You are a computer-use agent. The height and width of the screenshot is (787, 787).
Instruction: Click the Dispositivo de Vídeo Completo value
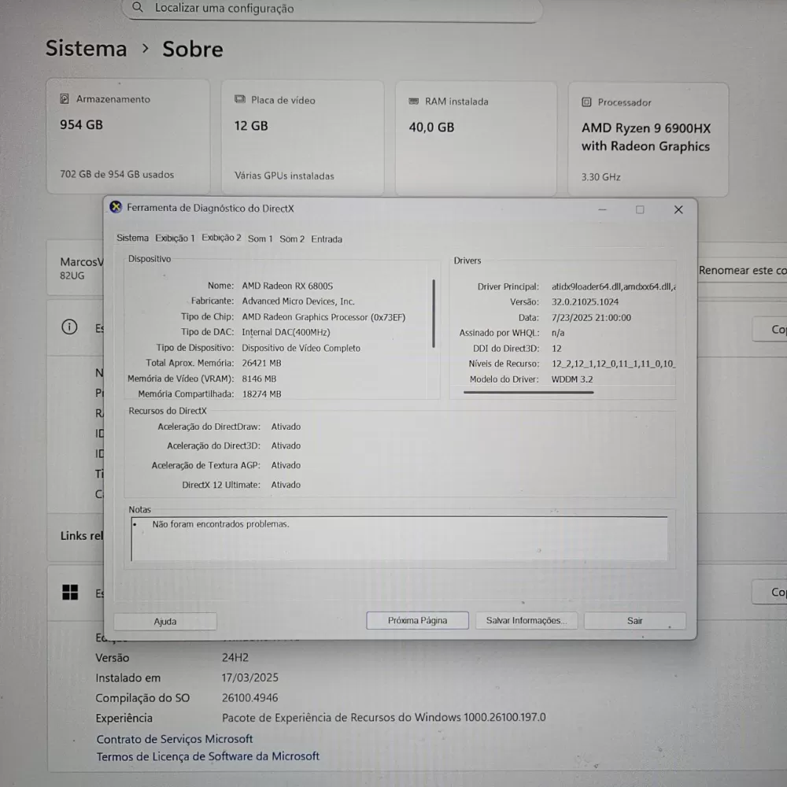click(x=301, y=348)
